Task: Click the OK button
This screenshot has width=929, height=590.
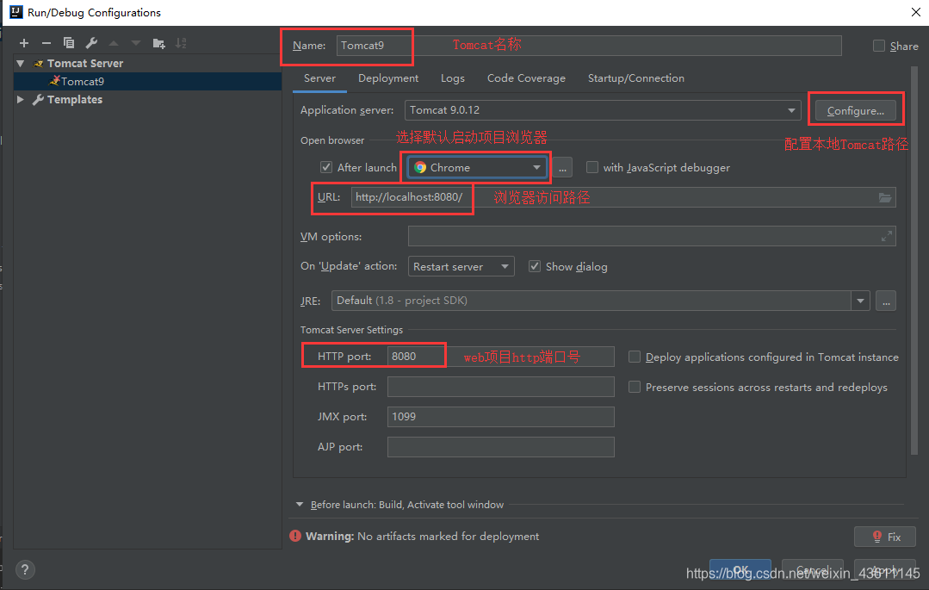Action: click(740, 569)
